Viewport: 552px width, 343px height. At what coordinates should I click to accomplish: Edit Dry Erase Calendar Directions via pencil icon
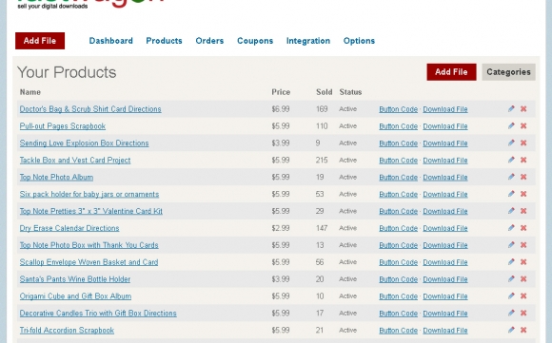(511, 228)
